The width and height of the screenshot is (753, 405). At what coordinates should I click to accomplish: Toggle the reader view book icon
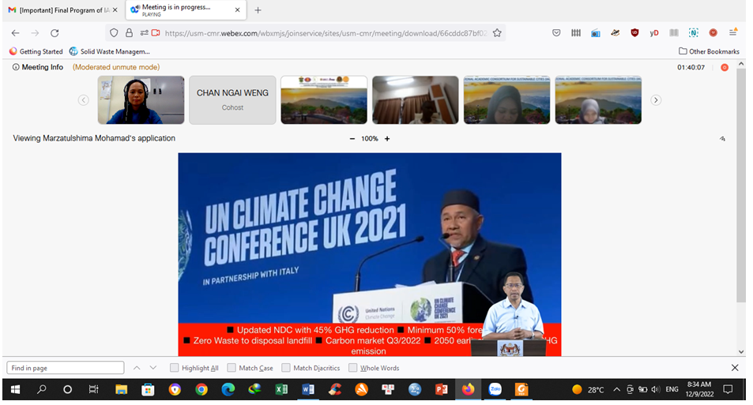pos(674,33)
